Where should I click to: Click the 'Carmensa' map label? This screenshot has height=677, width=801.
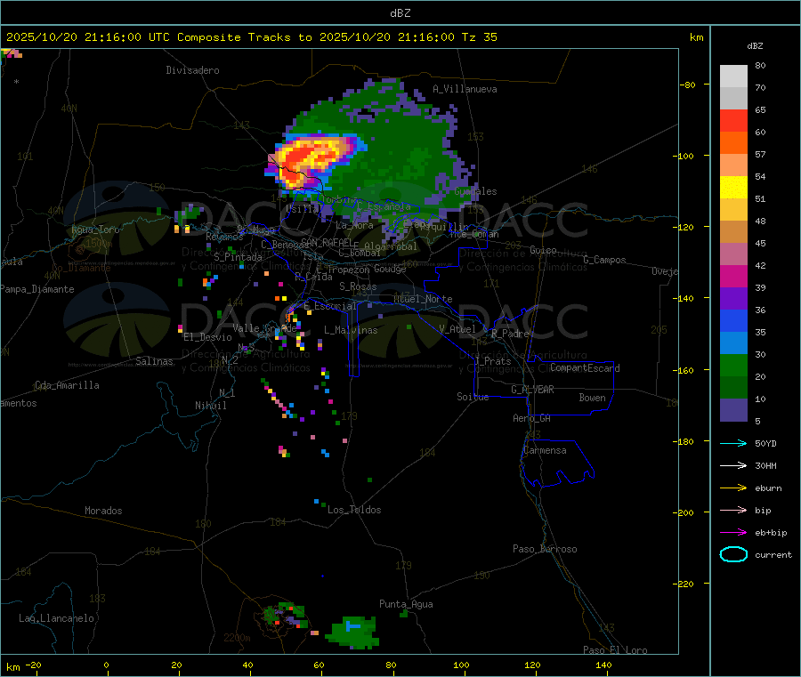pos(545,450)
